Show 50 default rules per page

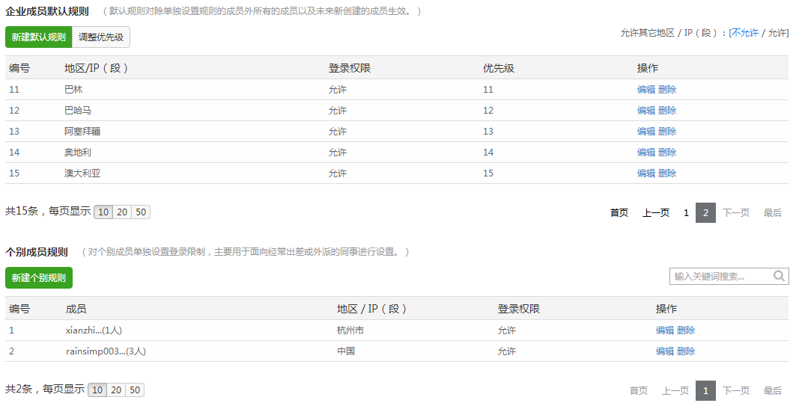pos(141,212)
